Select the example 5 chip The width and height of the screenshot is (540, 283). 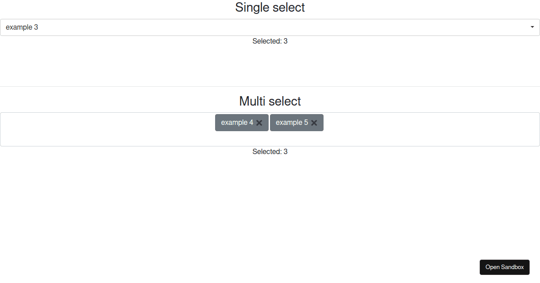coord(293,123)
